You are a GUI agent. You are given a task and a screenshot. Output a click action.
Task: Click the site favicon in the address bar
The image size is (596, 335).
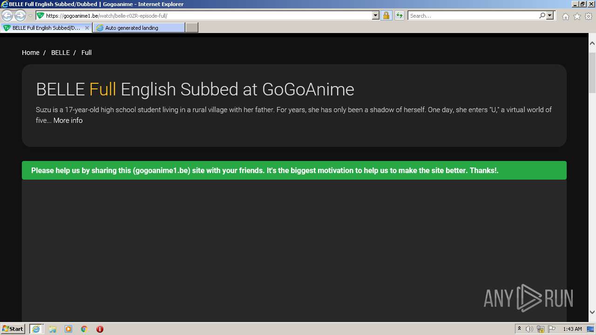(x=41, y=15)
